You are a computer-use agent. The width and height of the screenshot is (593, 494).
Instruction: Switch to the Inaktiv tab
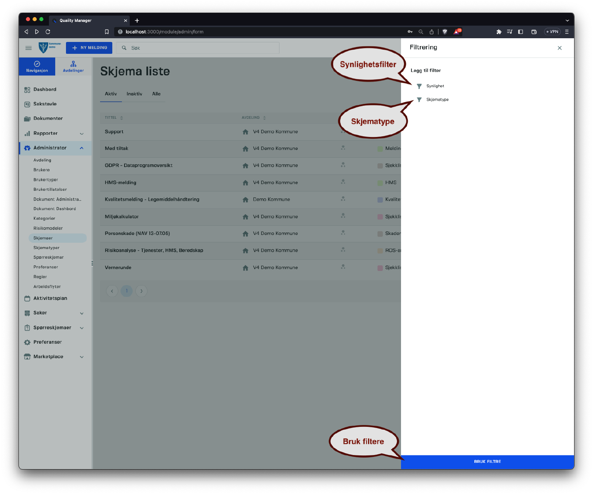134,94
